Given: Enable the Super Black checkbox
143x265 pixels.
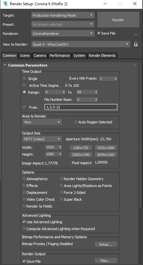Looking at the screenshot, I should (x=61, y=199).
